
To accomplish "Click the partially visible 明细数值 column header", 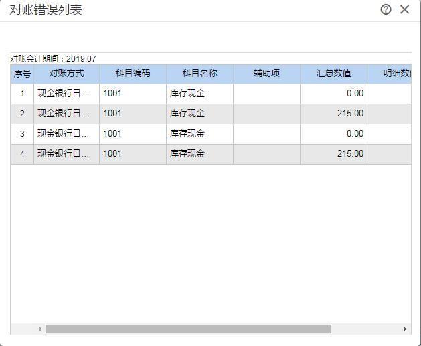I will click(389, 74).
